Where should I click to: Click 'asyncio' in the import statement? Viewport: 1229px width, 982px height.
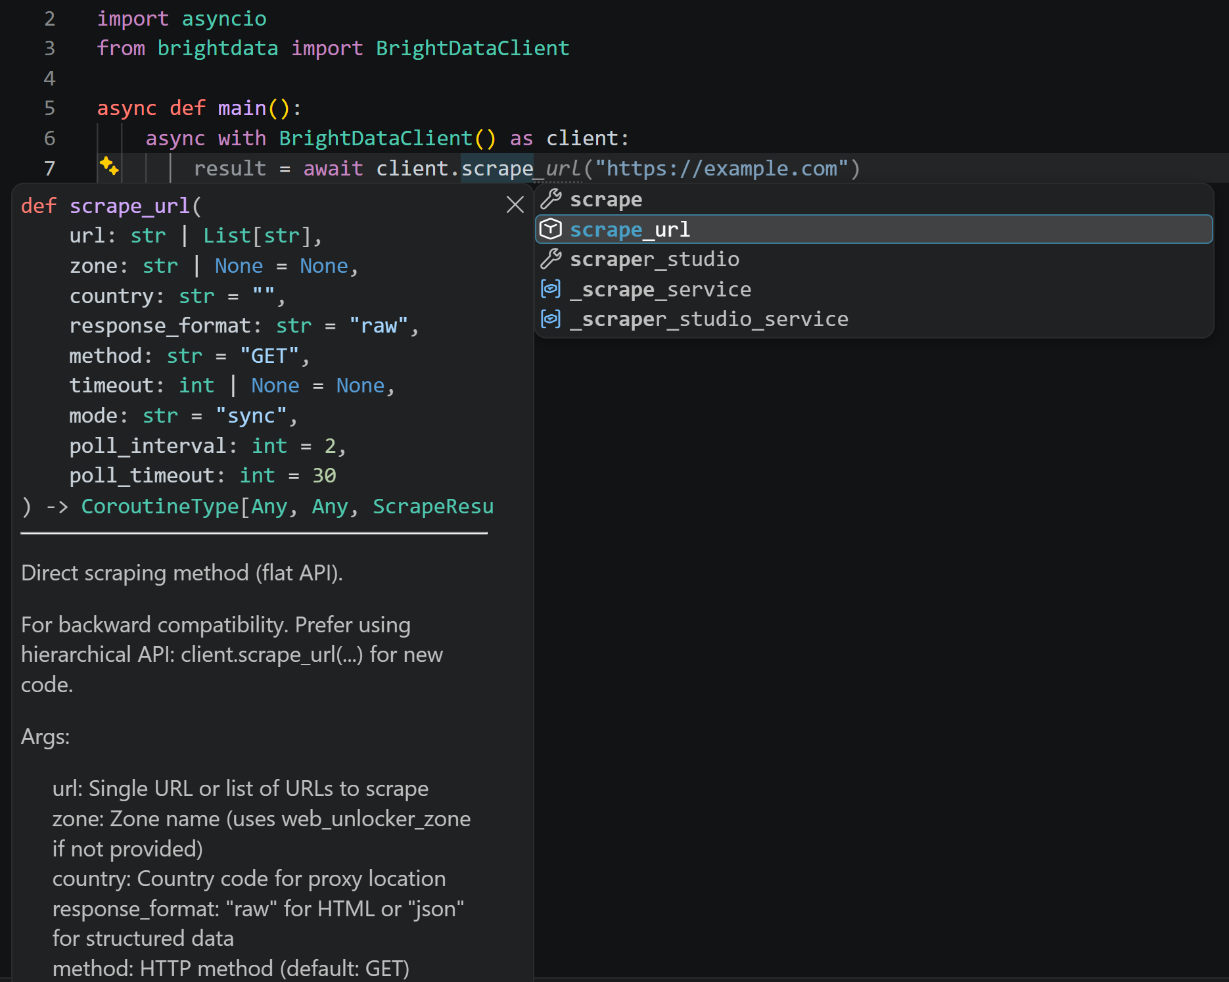(x=224, y=18)
